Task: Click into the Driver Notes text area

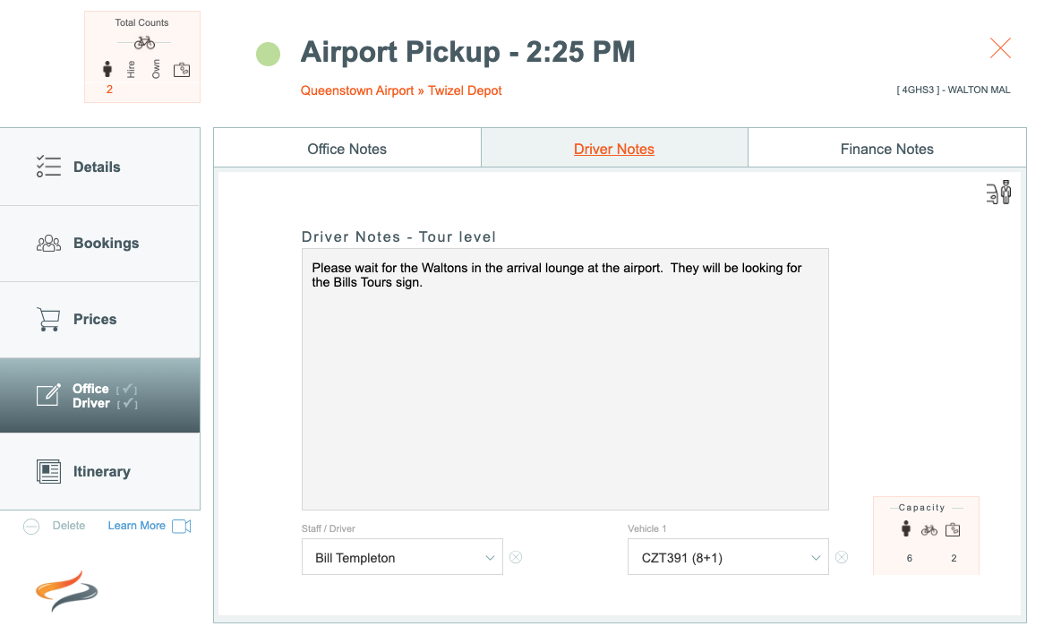Action: pyautogui.click(x=565, y=379)
